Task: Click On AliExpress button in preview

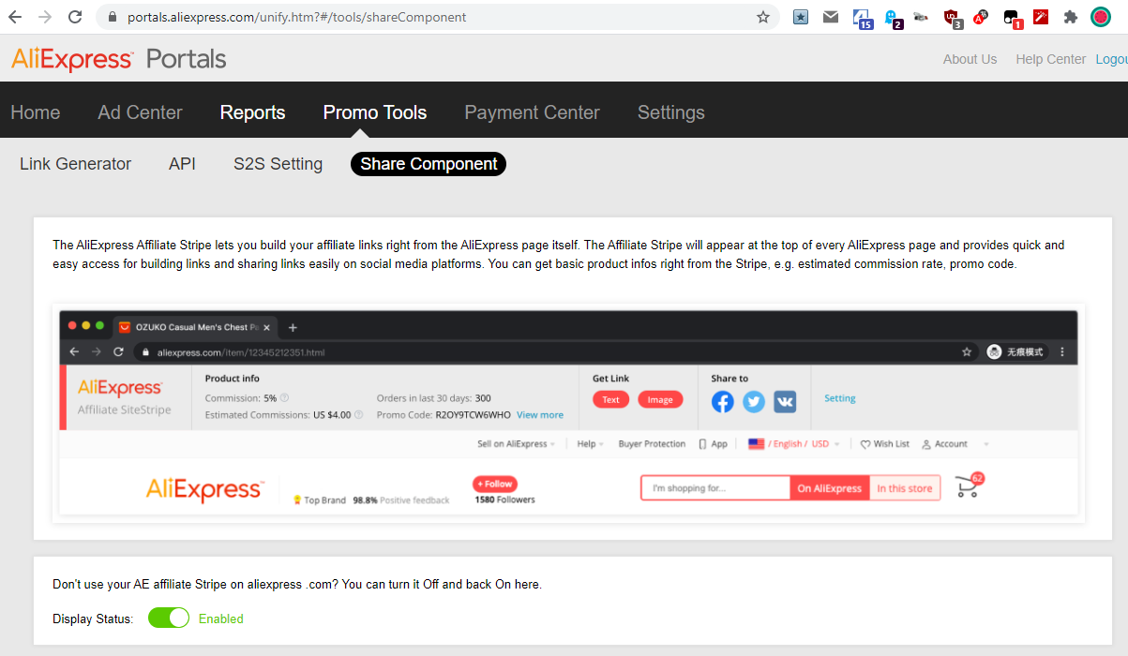Action: point(830,488)
